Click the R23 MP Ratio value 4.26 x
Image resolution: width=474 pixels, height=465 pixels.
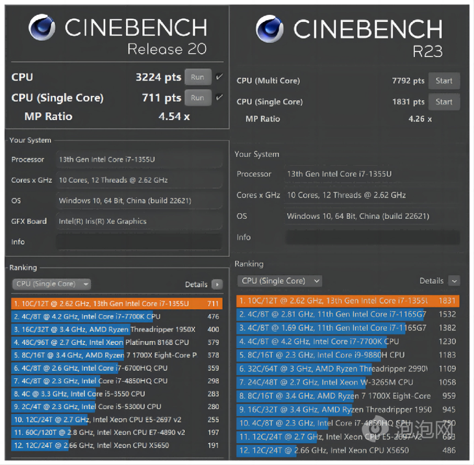coord(420,119)
